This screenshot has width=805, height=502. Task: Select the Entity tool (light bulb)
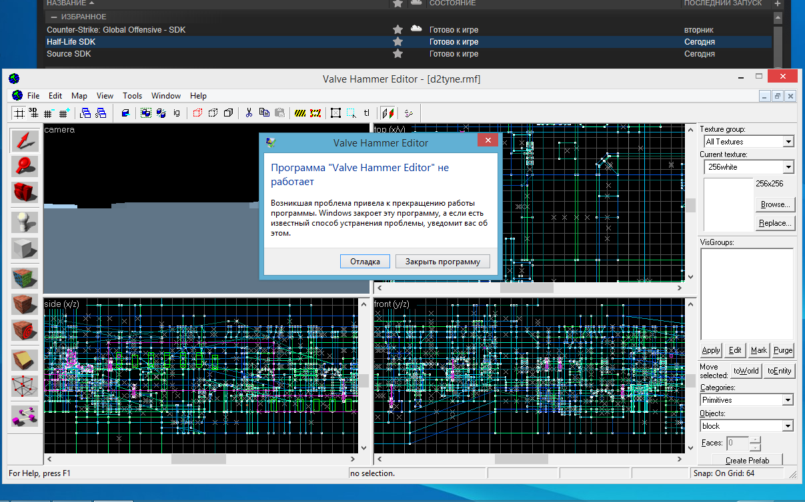25,222
